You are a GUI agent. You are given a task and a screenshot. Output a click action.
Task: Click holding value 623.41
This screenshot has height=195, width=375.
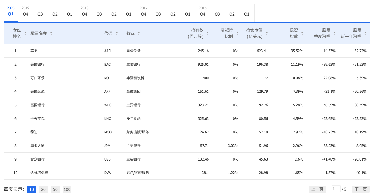pyautogui.click(x=262, y=51)
